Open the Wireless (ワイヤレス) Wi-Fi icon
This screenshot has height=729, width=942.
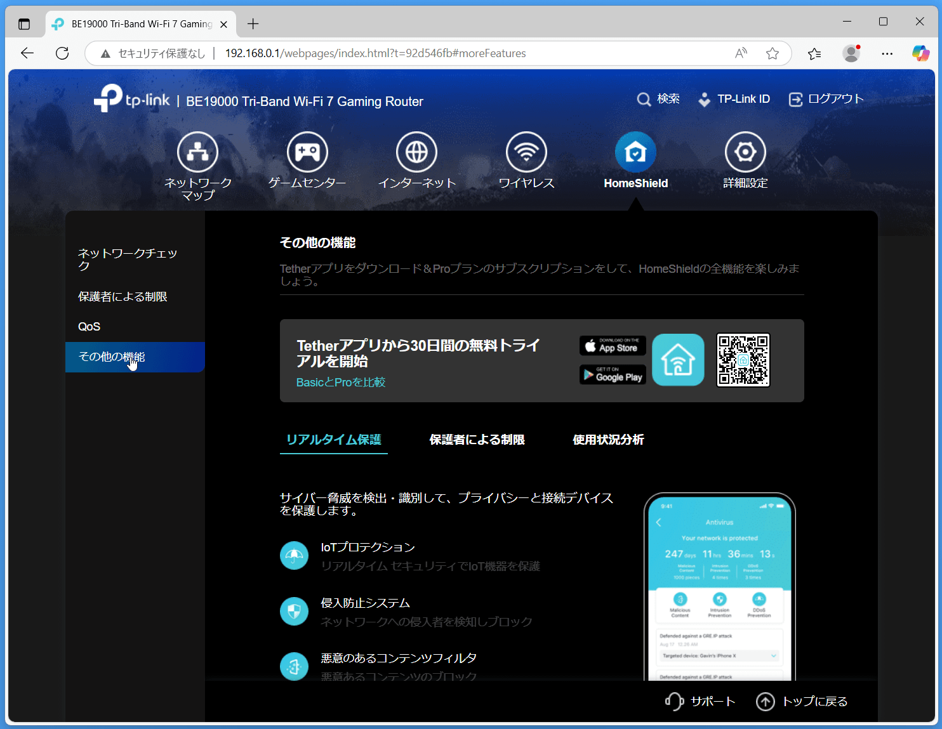pos(526,152)
